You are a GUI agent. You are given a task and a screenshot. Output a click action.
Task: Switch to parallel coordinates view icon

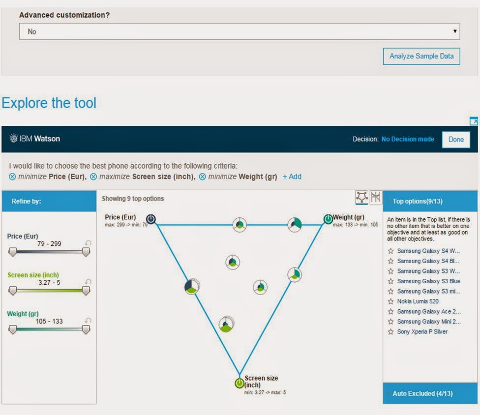(376, 197)
